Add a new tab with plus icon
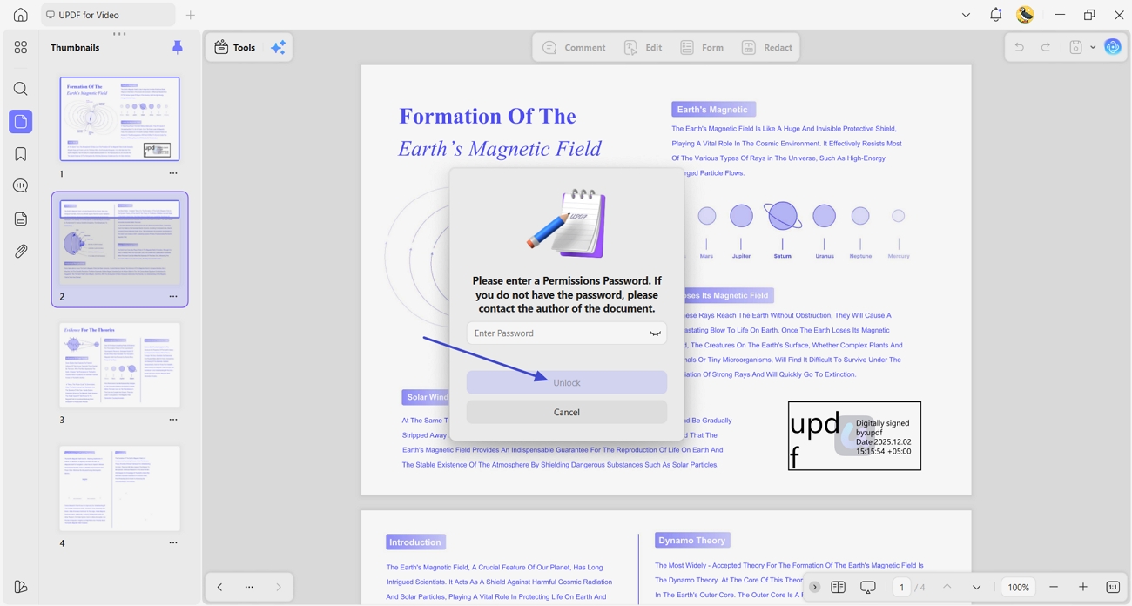Viewport: 1132px width, 606px height. (191, 15)
